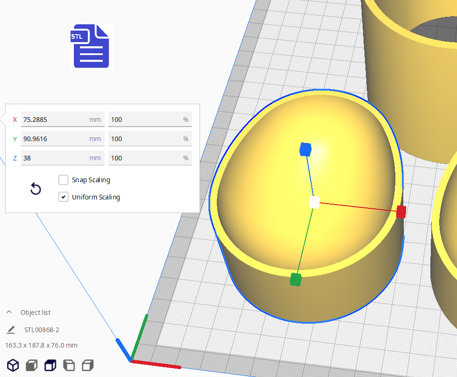This screenshot has height=377, width=457.
Task: Click the X size field showing 75.2885 mm
Action: click(54, 120)
